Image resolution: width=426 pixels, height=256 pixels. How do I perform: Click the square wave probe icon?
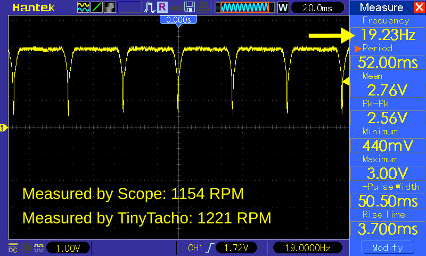(39, 248)
